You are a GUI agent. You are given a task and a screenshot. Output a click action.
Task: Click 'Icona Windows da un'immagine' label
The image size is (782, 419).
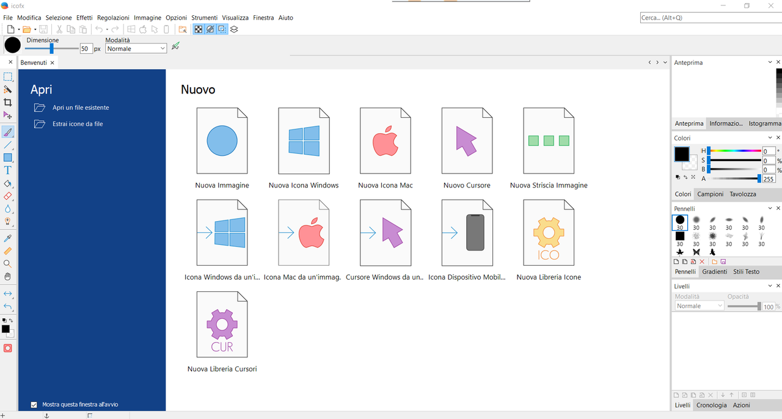[x=222, y=277]
